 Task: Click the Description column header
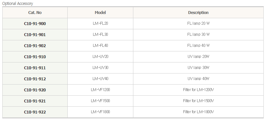coord(198,13)
